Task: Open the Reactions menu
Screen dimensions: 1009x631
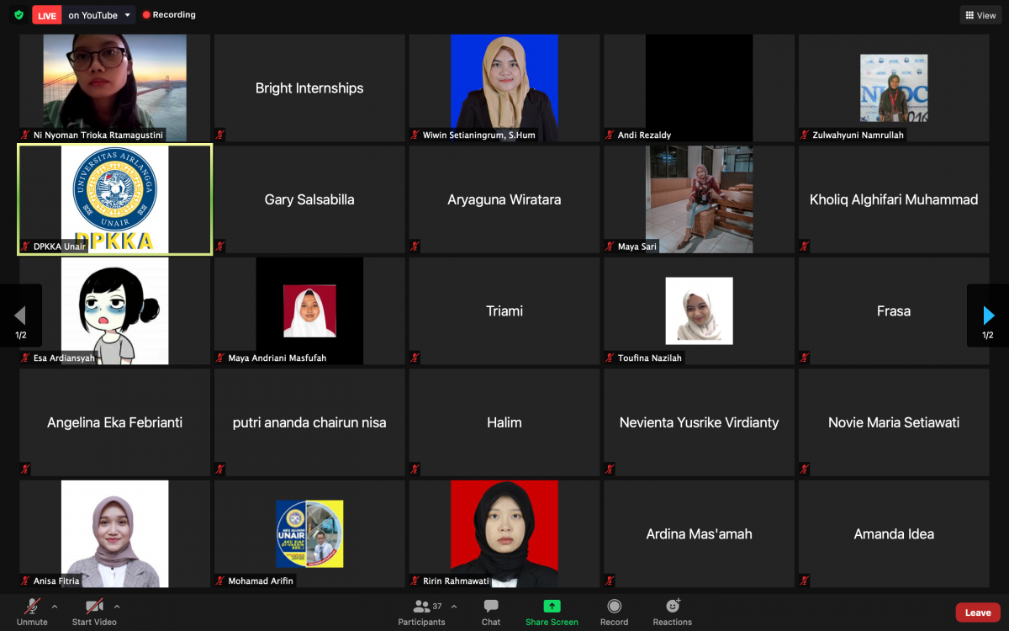Action: click(x=673, y=612)
